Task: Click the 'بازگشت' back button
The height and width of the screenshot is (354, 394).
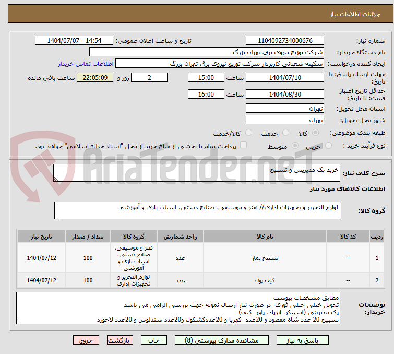Action: 120,340
